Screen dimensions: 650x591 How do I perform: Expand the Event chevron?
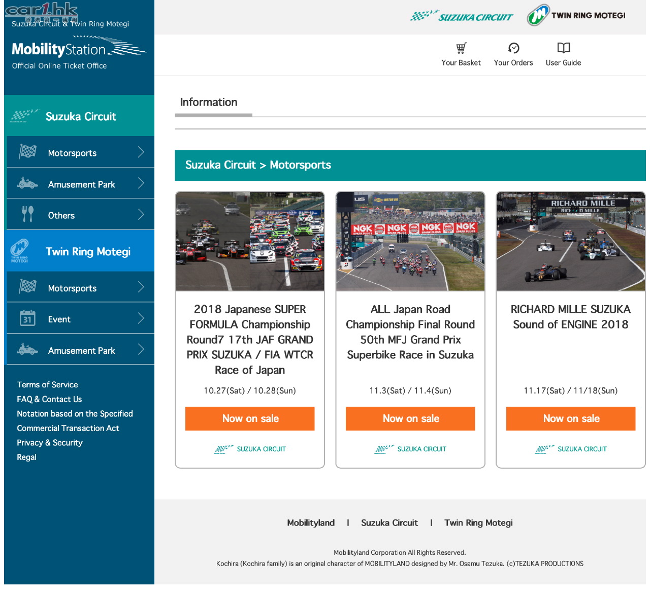(x=141, y=318)
